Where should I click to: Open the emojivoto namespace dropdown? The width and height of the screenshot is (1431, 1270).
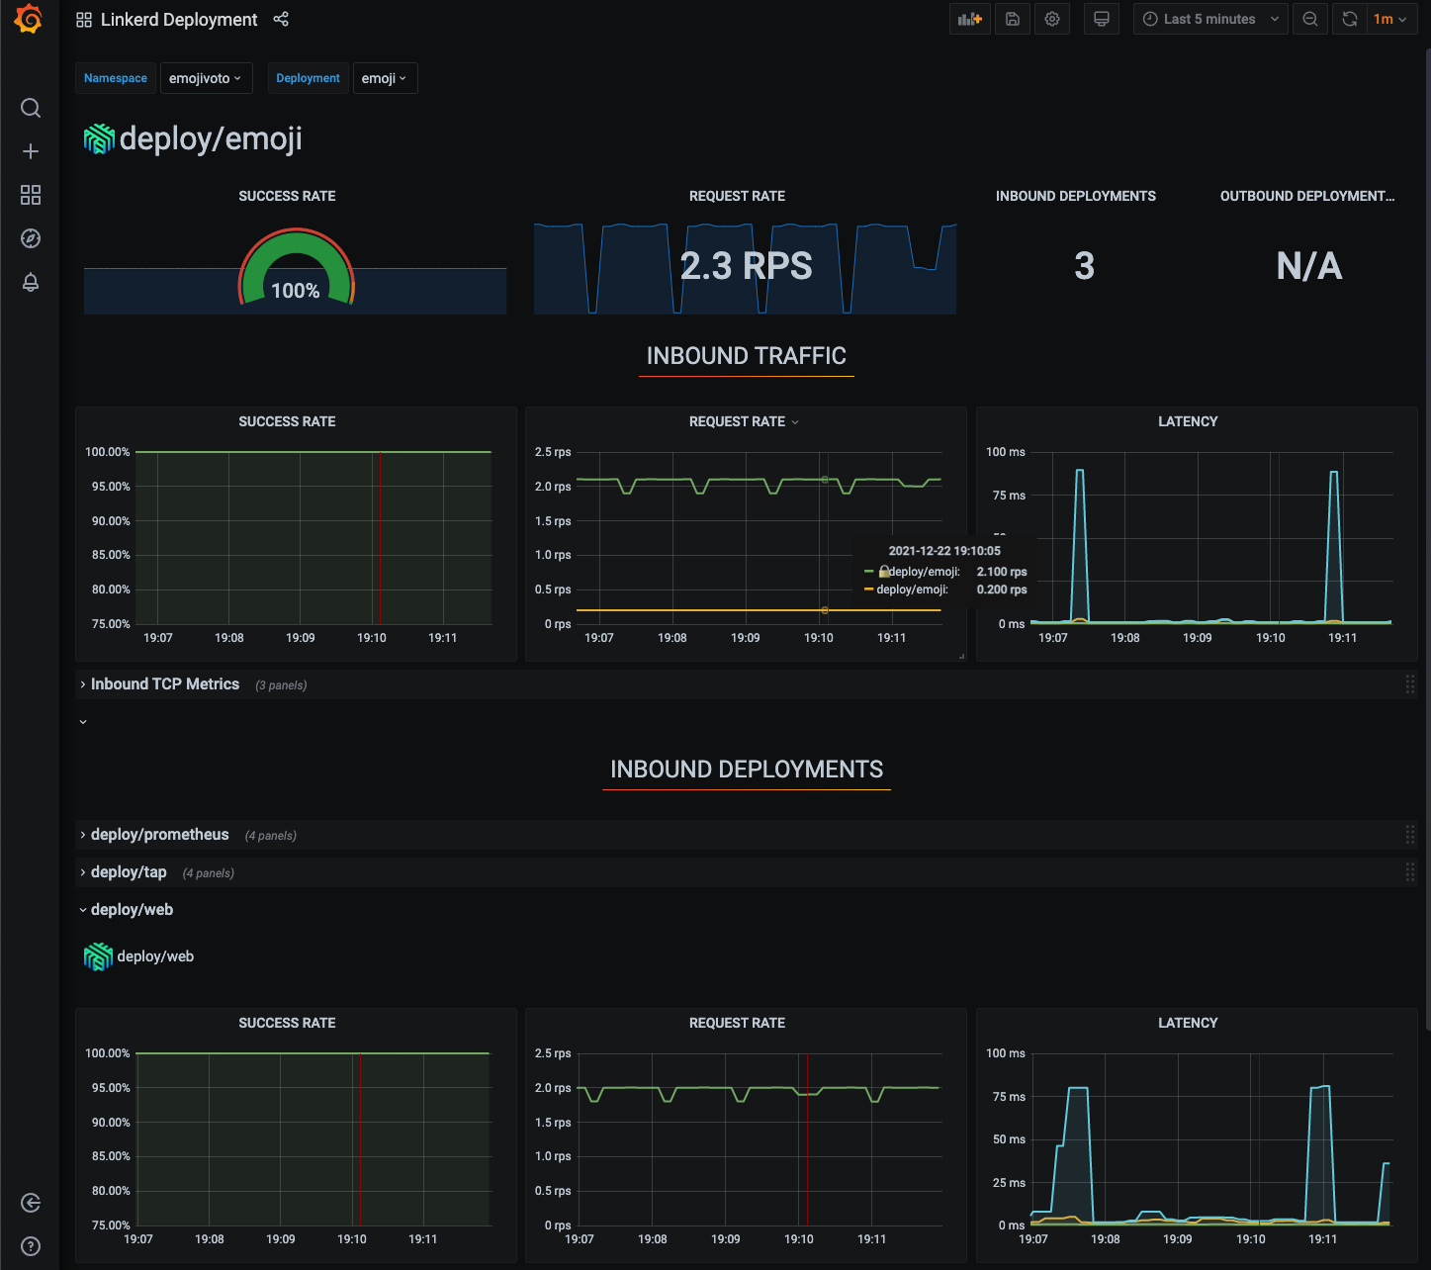(207, 78)
